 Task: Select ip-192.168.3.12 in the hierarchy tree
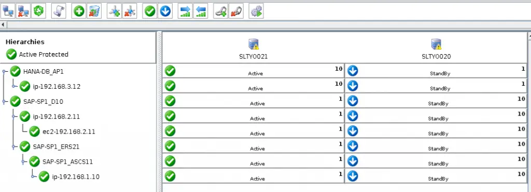(x=57, y=87)
